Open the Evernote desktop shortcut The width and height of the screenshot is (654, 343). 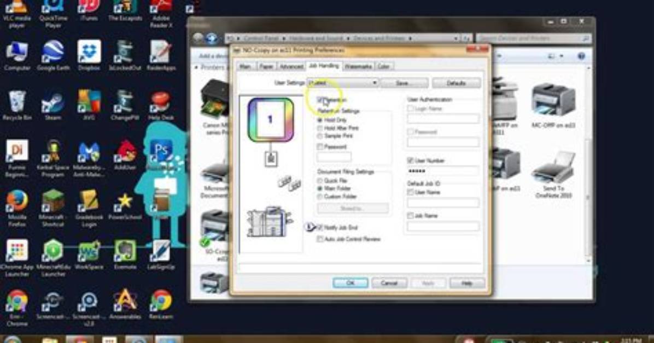[125, 254]
